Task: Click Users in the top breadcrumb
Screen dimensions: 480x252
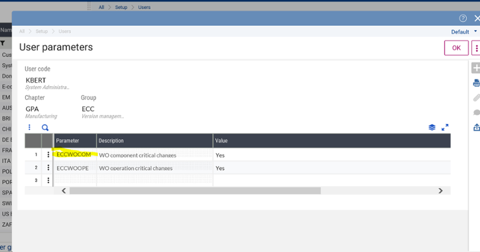Action: tap(144, 7)
